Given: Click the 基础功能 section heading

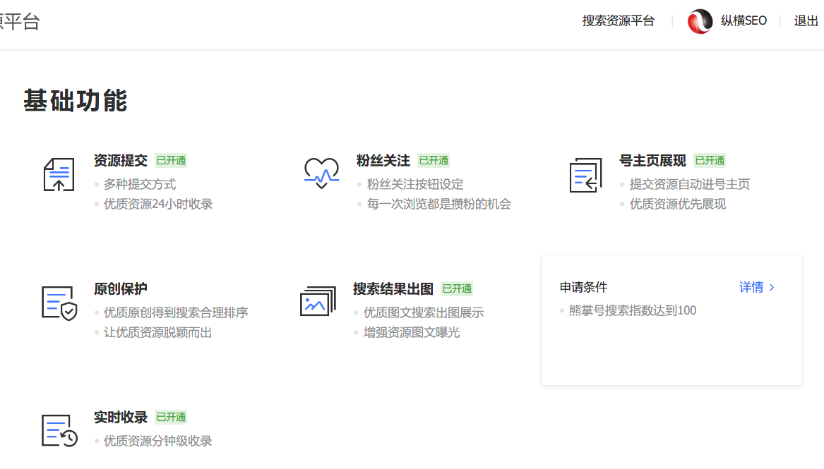Looking at the screenshot, I should [76, 102].
